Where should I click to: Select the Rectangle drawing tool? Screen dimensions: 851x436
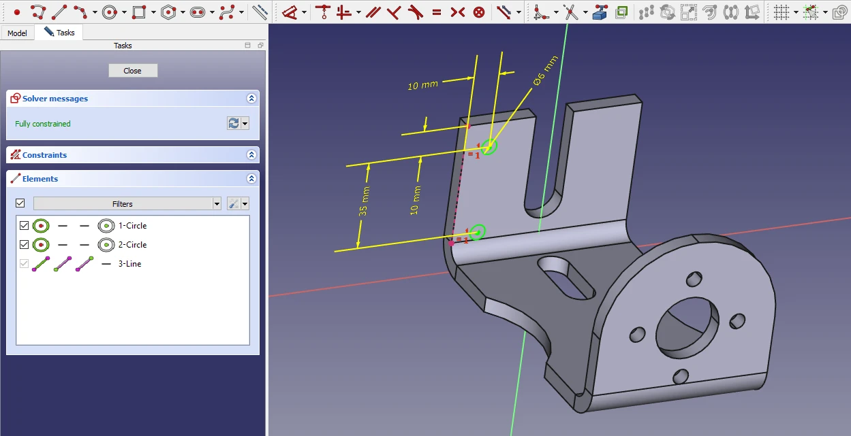point(139,12)
